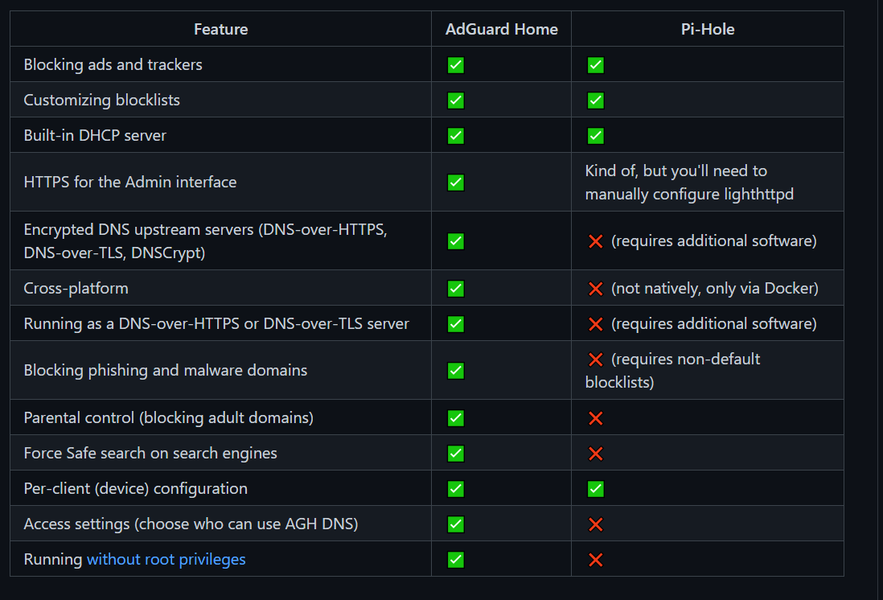This screenshot has height=600, width=883.
Task: Click AdGuard Home checkmark for HTTPS Admin interface
Action: [x=456, y=183]
